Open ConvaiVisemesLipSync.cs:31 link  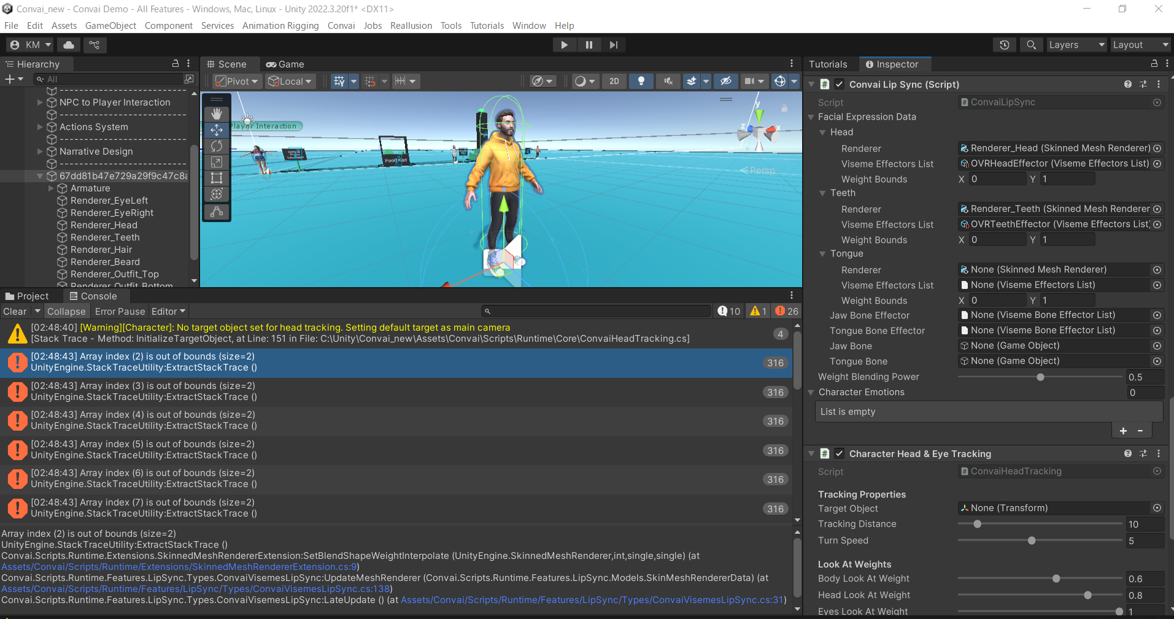pos(592,600)
